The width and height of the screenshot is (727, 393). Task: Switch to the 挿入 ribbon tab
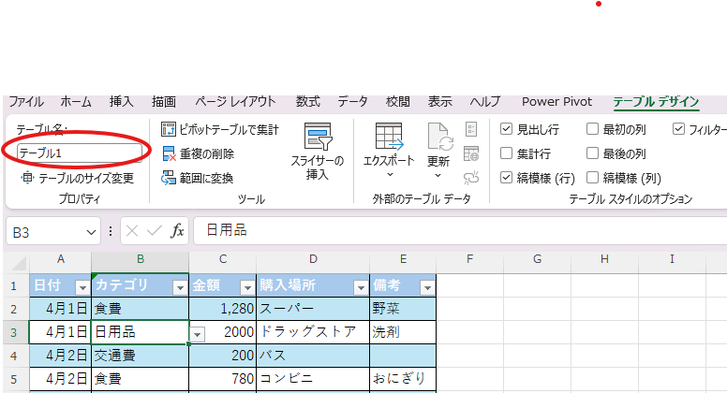coord(122,101)
